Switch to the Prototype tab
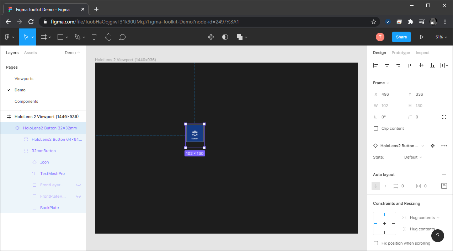Image resolution: width=453 pixels, height=251 pixels. pyautogui.click(x=401, y=53)
